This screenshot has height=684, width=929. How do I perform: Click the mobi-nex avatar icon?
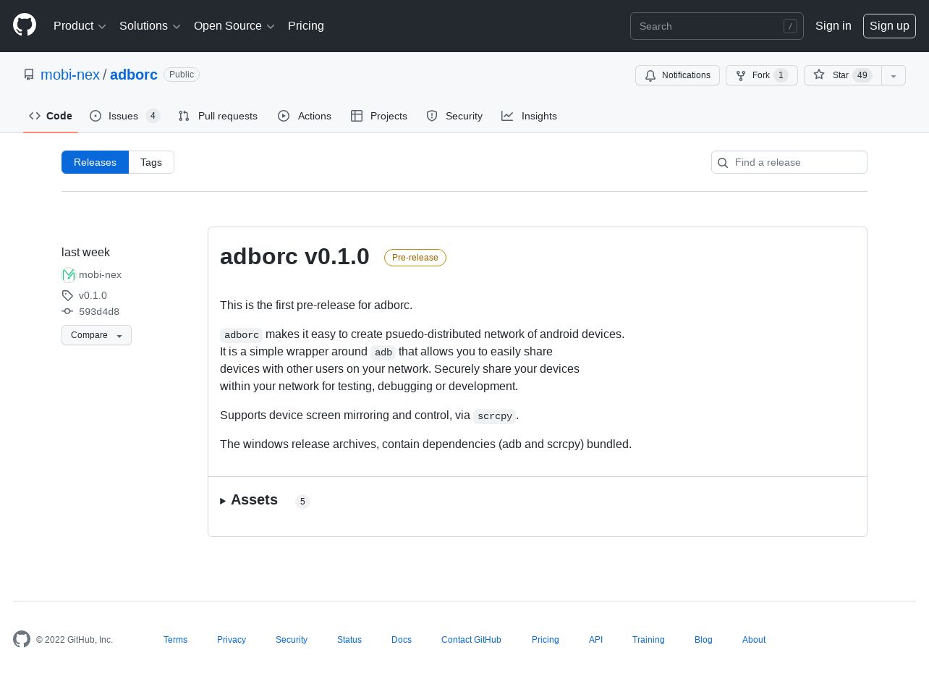pyautogui.click(x=69, y=275)
